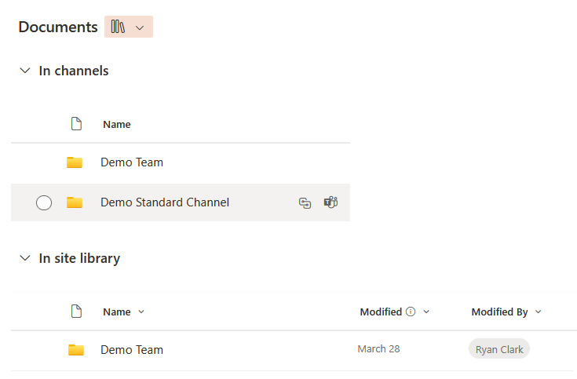
Task: Click the In site library heading text
Action: [x=79, y=258]
